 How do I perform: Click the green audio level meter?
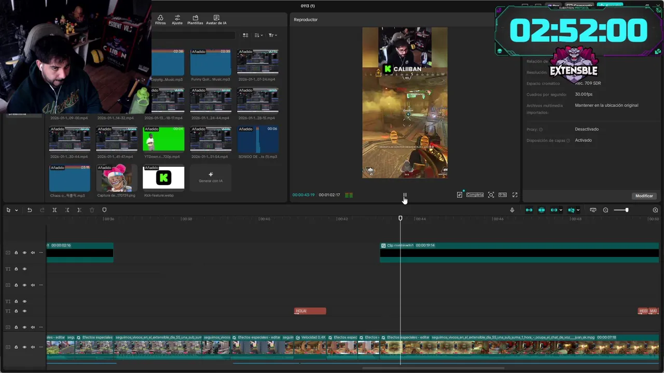point(349,195)
